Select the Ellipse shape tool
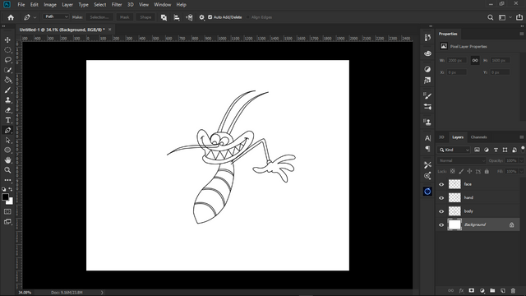 tap(7, 150)
